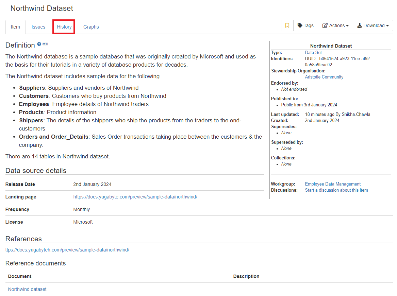Image resolution: width=397 pixels, height=296 pixels.
Task: Open the Northwind dataset reference document
Action: pyautogui.click(x=27, y=289)
